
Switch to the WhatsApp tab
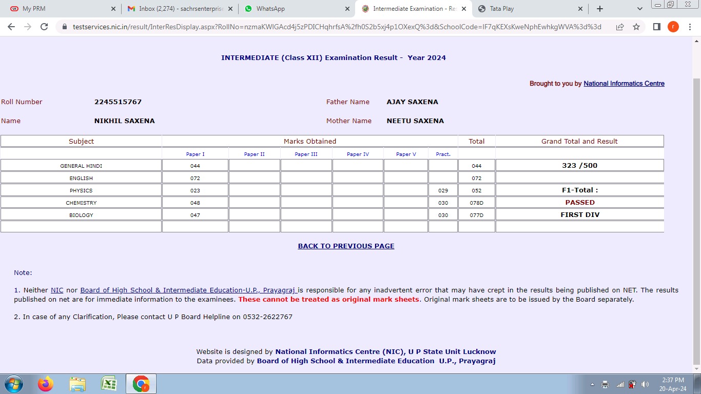coord(297,9)
